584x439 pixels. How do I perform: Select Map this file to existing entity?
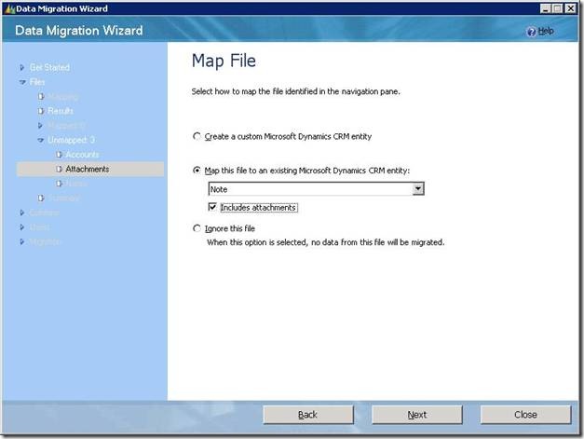pos(196,170)
